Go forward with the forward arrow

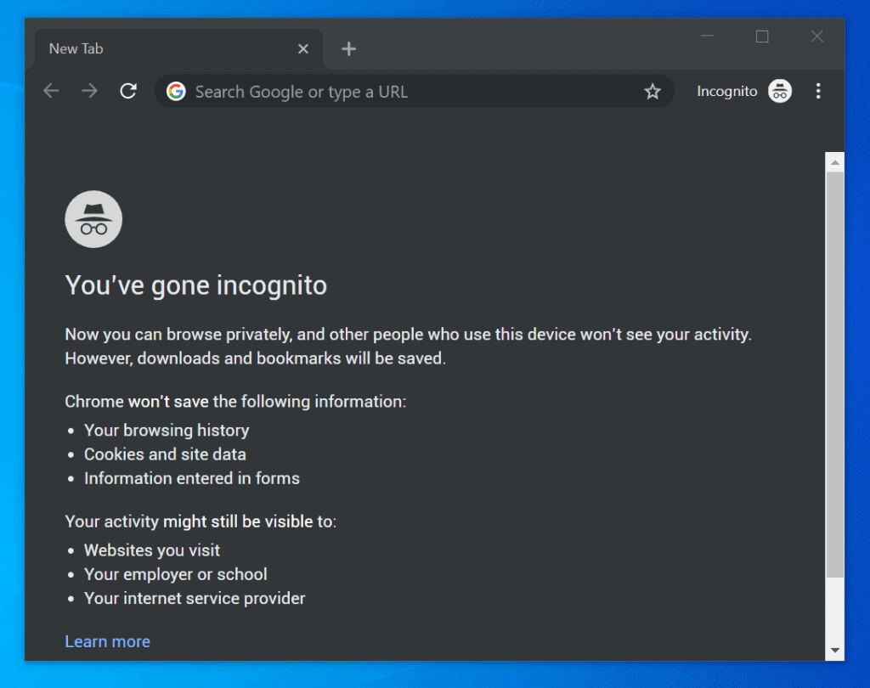click(89, 91)
